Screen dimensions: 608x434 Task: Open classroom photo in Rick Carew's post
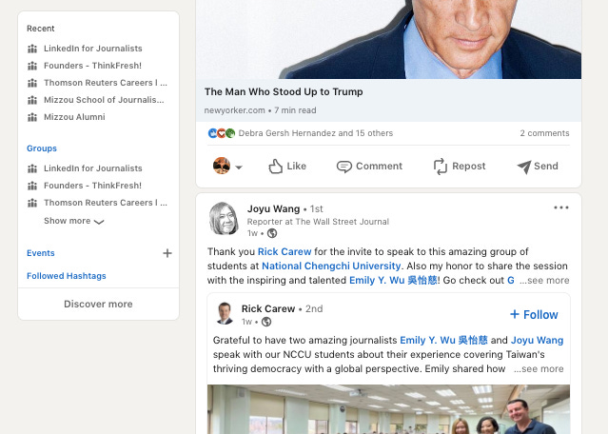click(388, 409)
